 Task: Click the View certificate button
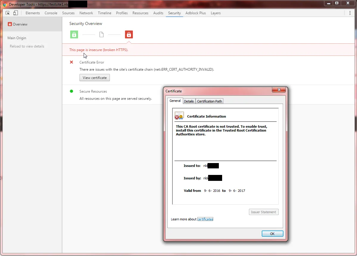click(x=94, y=78)
